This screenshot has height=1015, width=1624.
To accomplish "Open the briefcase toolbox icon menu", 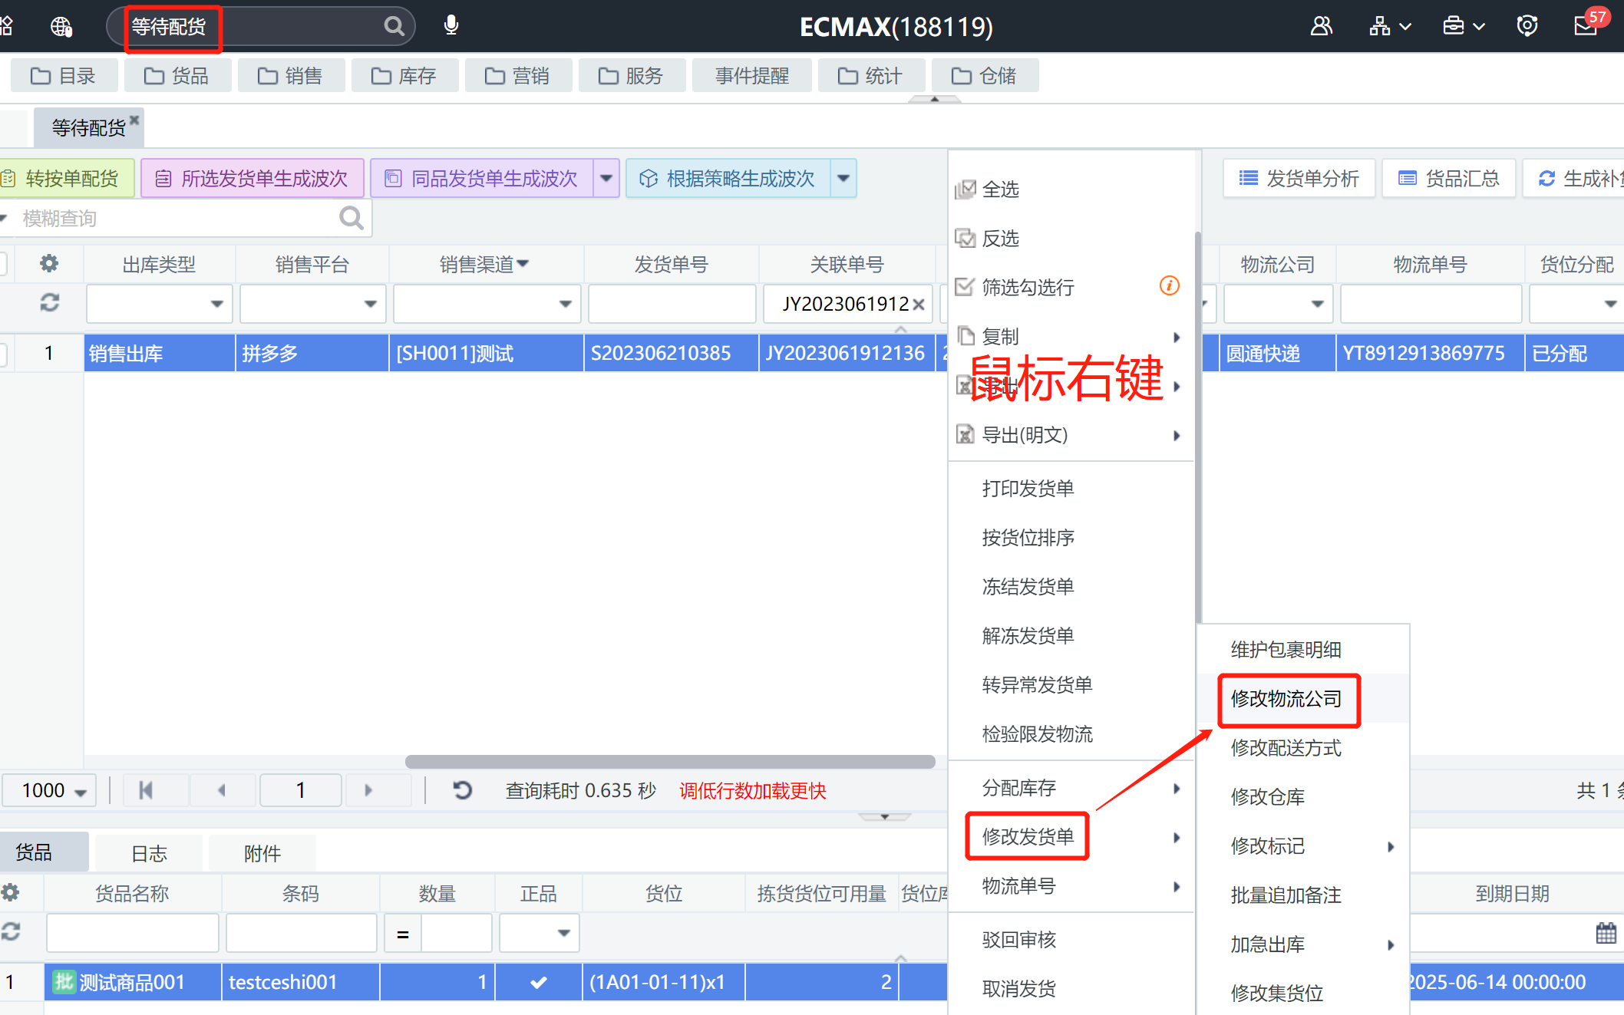I will (1463, 26).
